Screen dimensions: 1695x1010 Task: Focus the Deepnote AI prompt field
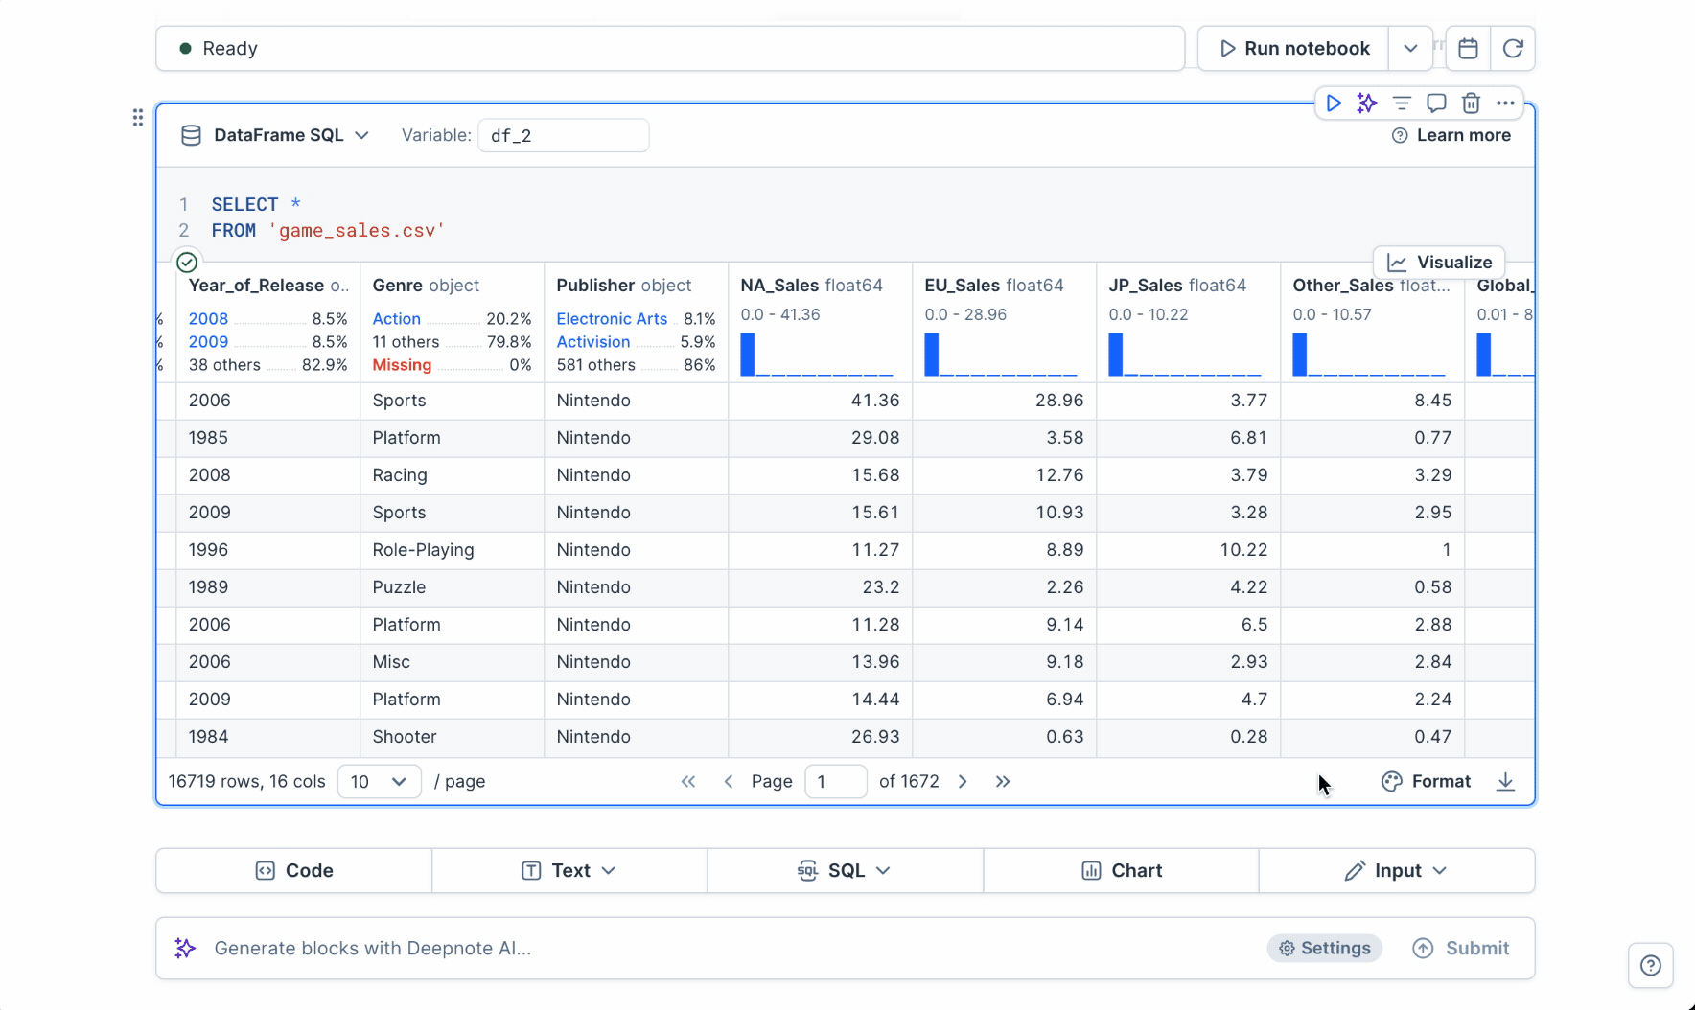[709, 949]
